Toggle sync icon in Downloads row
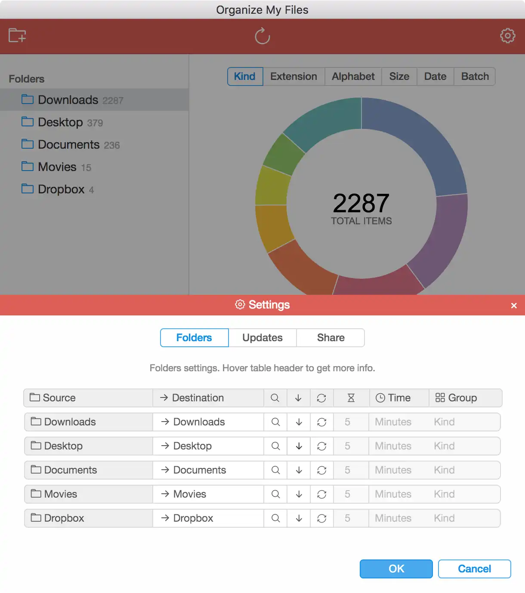Screen dimensions: 525x593 coord(322,422)
